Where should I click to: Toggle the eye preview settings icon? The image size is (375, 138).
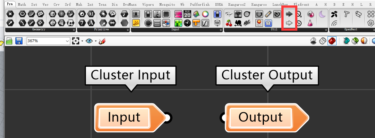coord(89,41)
